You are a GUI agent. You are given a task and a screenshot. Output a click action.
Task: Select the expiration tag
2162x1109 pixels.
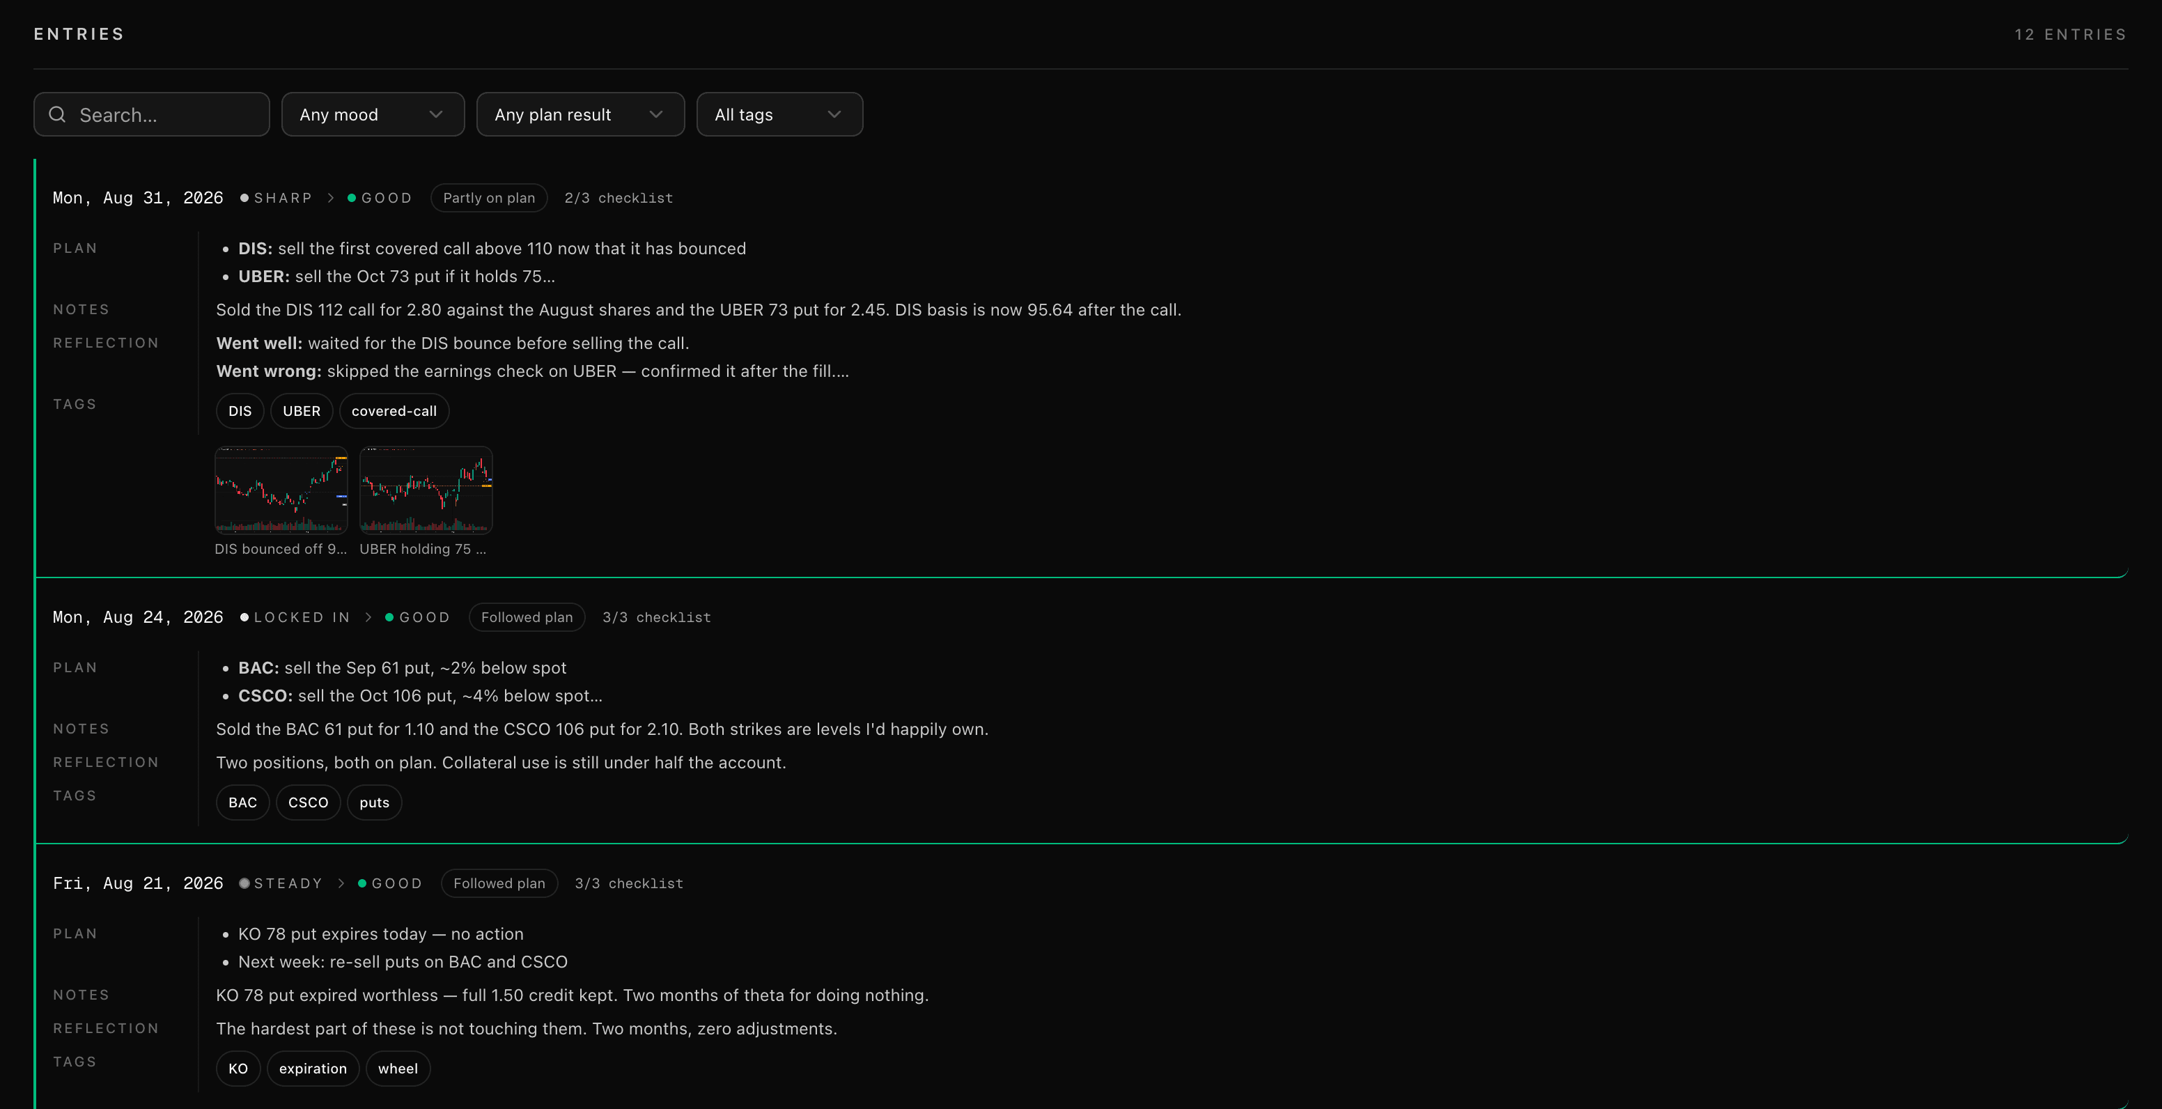click(313, 1069)
